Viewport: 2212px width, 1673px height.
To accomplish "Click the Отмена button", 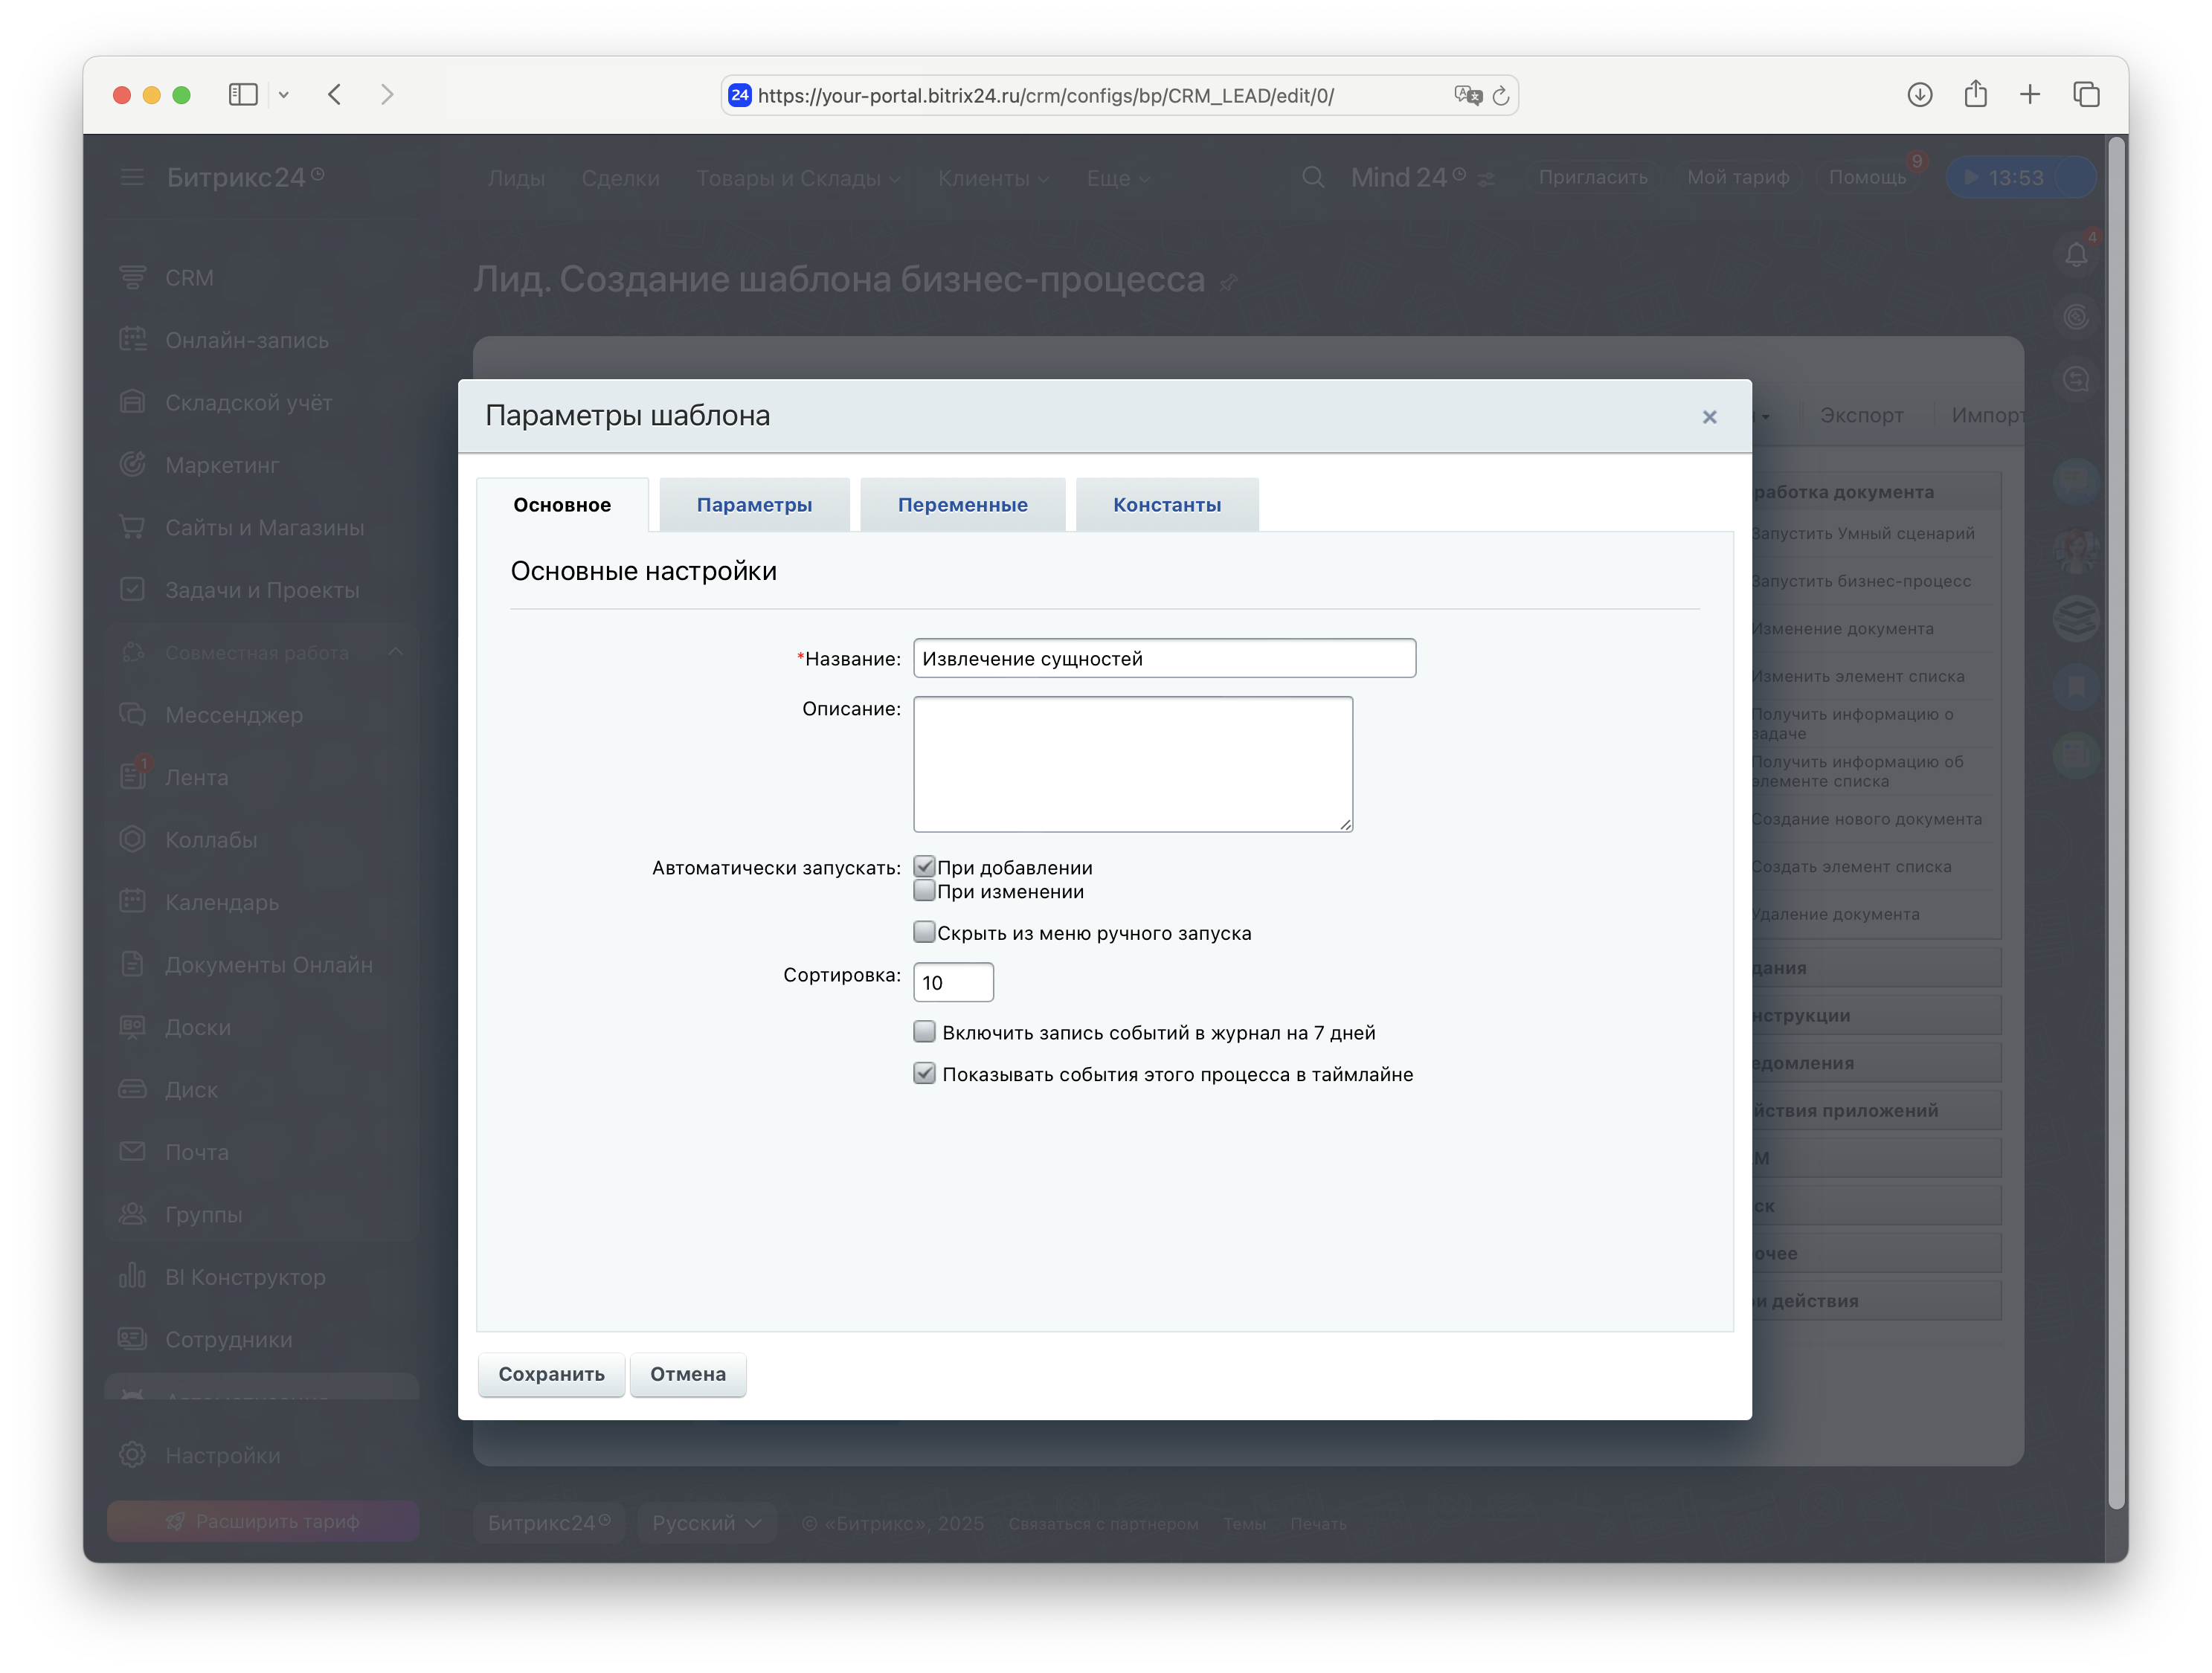I will [688, 1374].
